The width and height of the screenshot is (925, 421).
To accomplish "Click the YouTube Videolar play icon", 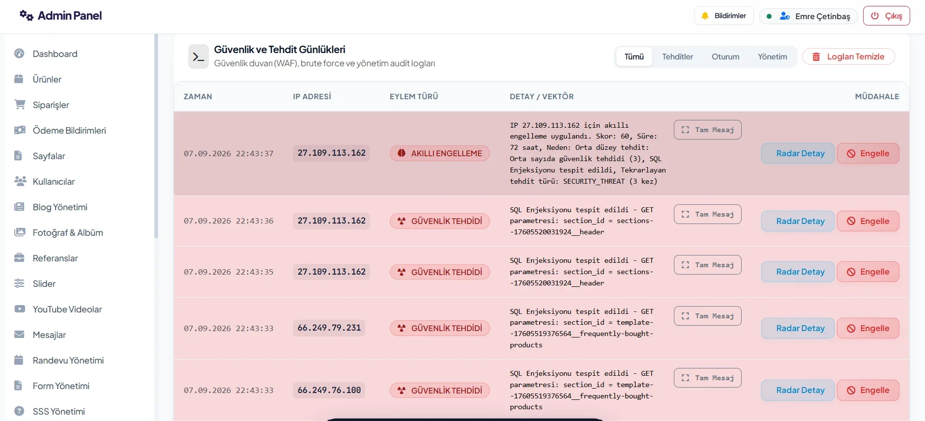I will pos(20,309).
